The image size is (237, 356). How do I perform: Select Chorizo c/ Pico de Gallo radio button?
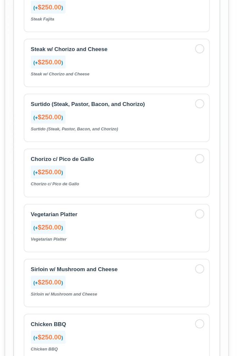pos(200,159)
